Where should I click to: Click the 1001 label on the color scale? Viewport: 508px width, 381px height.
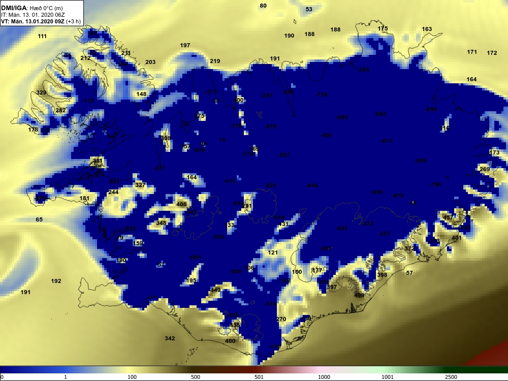[x=388, y=377]
